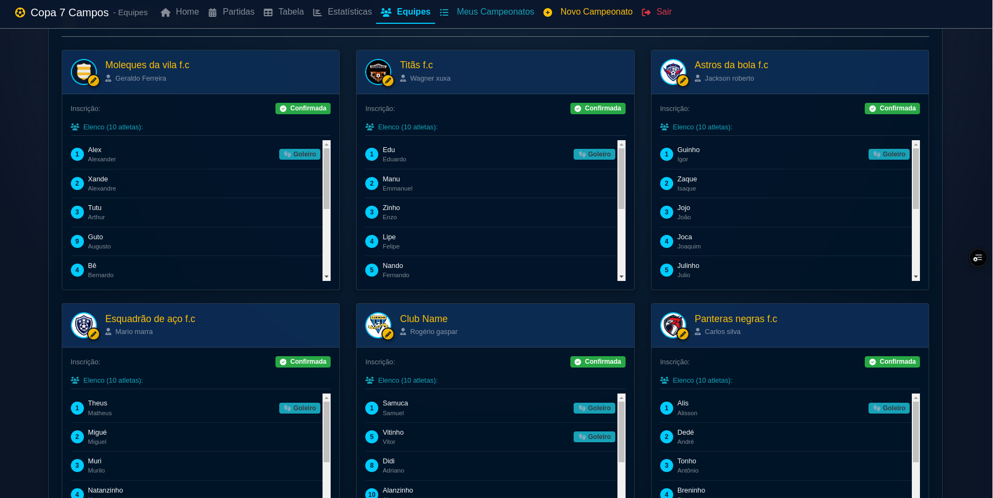Edit the Panteras negras f.c badge
Screen dimensions: 993x498
click(x=683, y=334)
